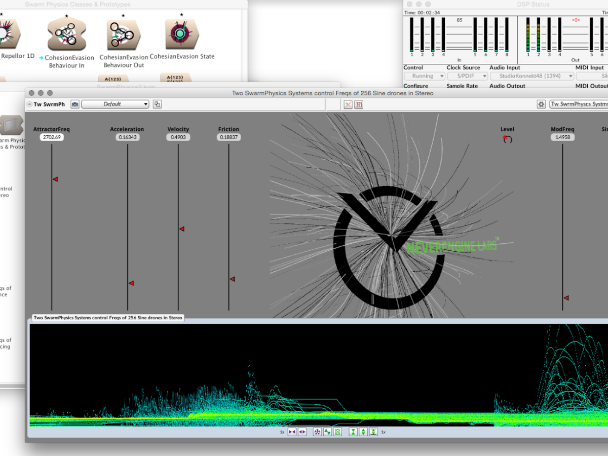This screenshot has height=456, width=608.
Task: Open the Control Running dropdown
Action: pyautogui.click(x=424, y=76)
